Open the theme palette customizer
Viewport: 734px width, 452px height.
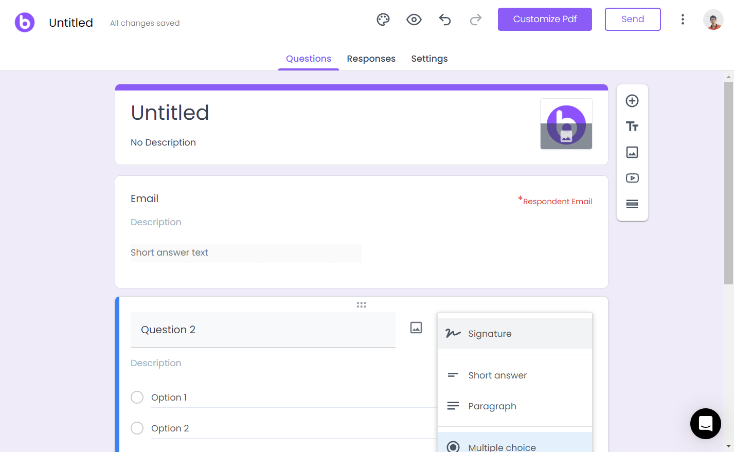(383, 20)
